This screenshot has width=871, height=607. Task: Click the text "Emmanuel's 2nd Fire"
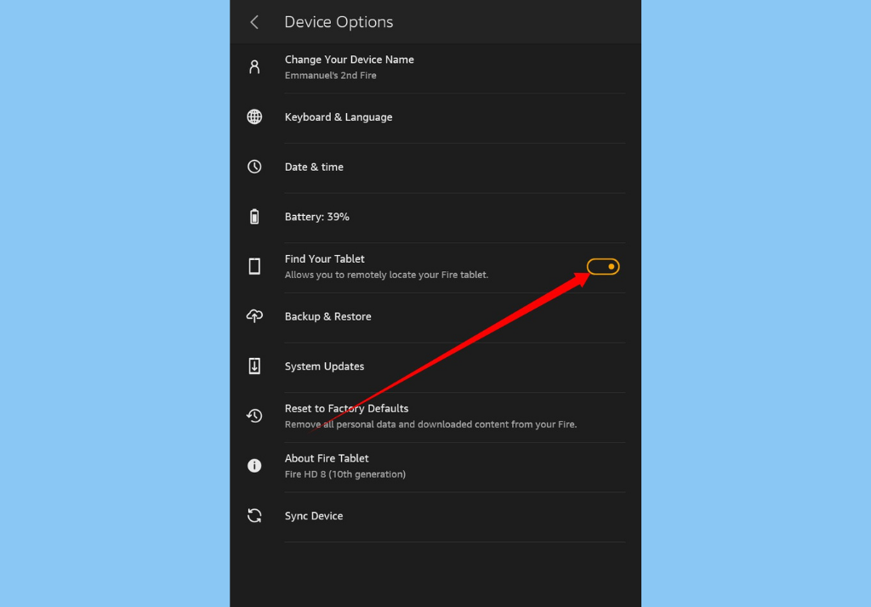tap(331, 76)
